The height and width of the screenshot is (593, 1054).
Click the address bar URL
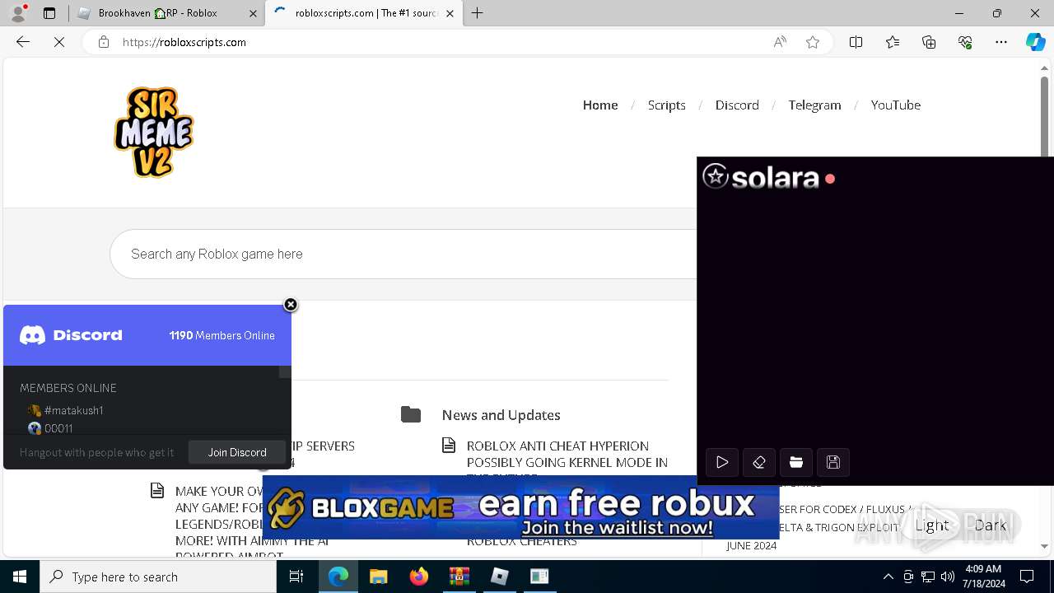(x=184, y=42)
